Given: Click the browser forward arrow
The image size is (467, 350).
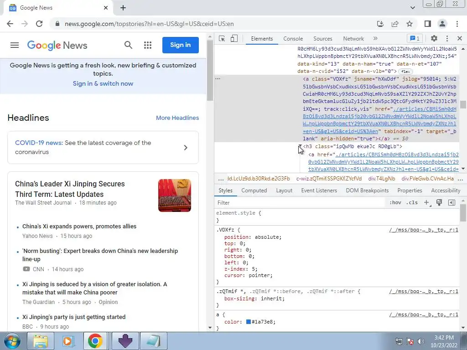Looking at the screenshot, I should pos(25,24).
